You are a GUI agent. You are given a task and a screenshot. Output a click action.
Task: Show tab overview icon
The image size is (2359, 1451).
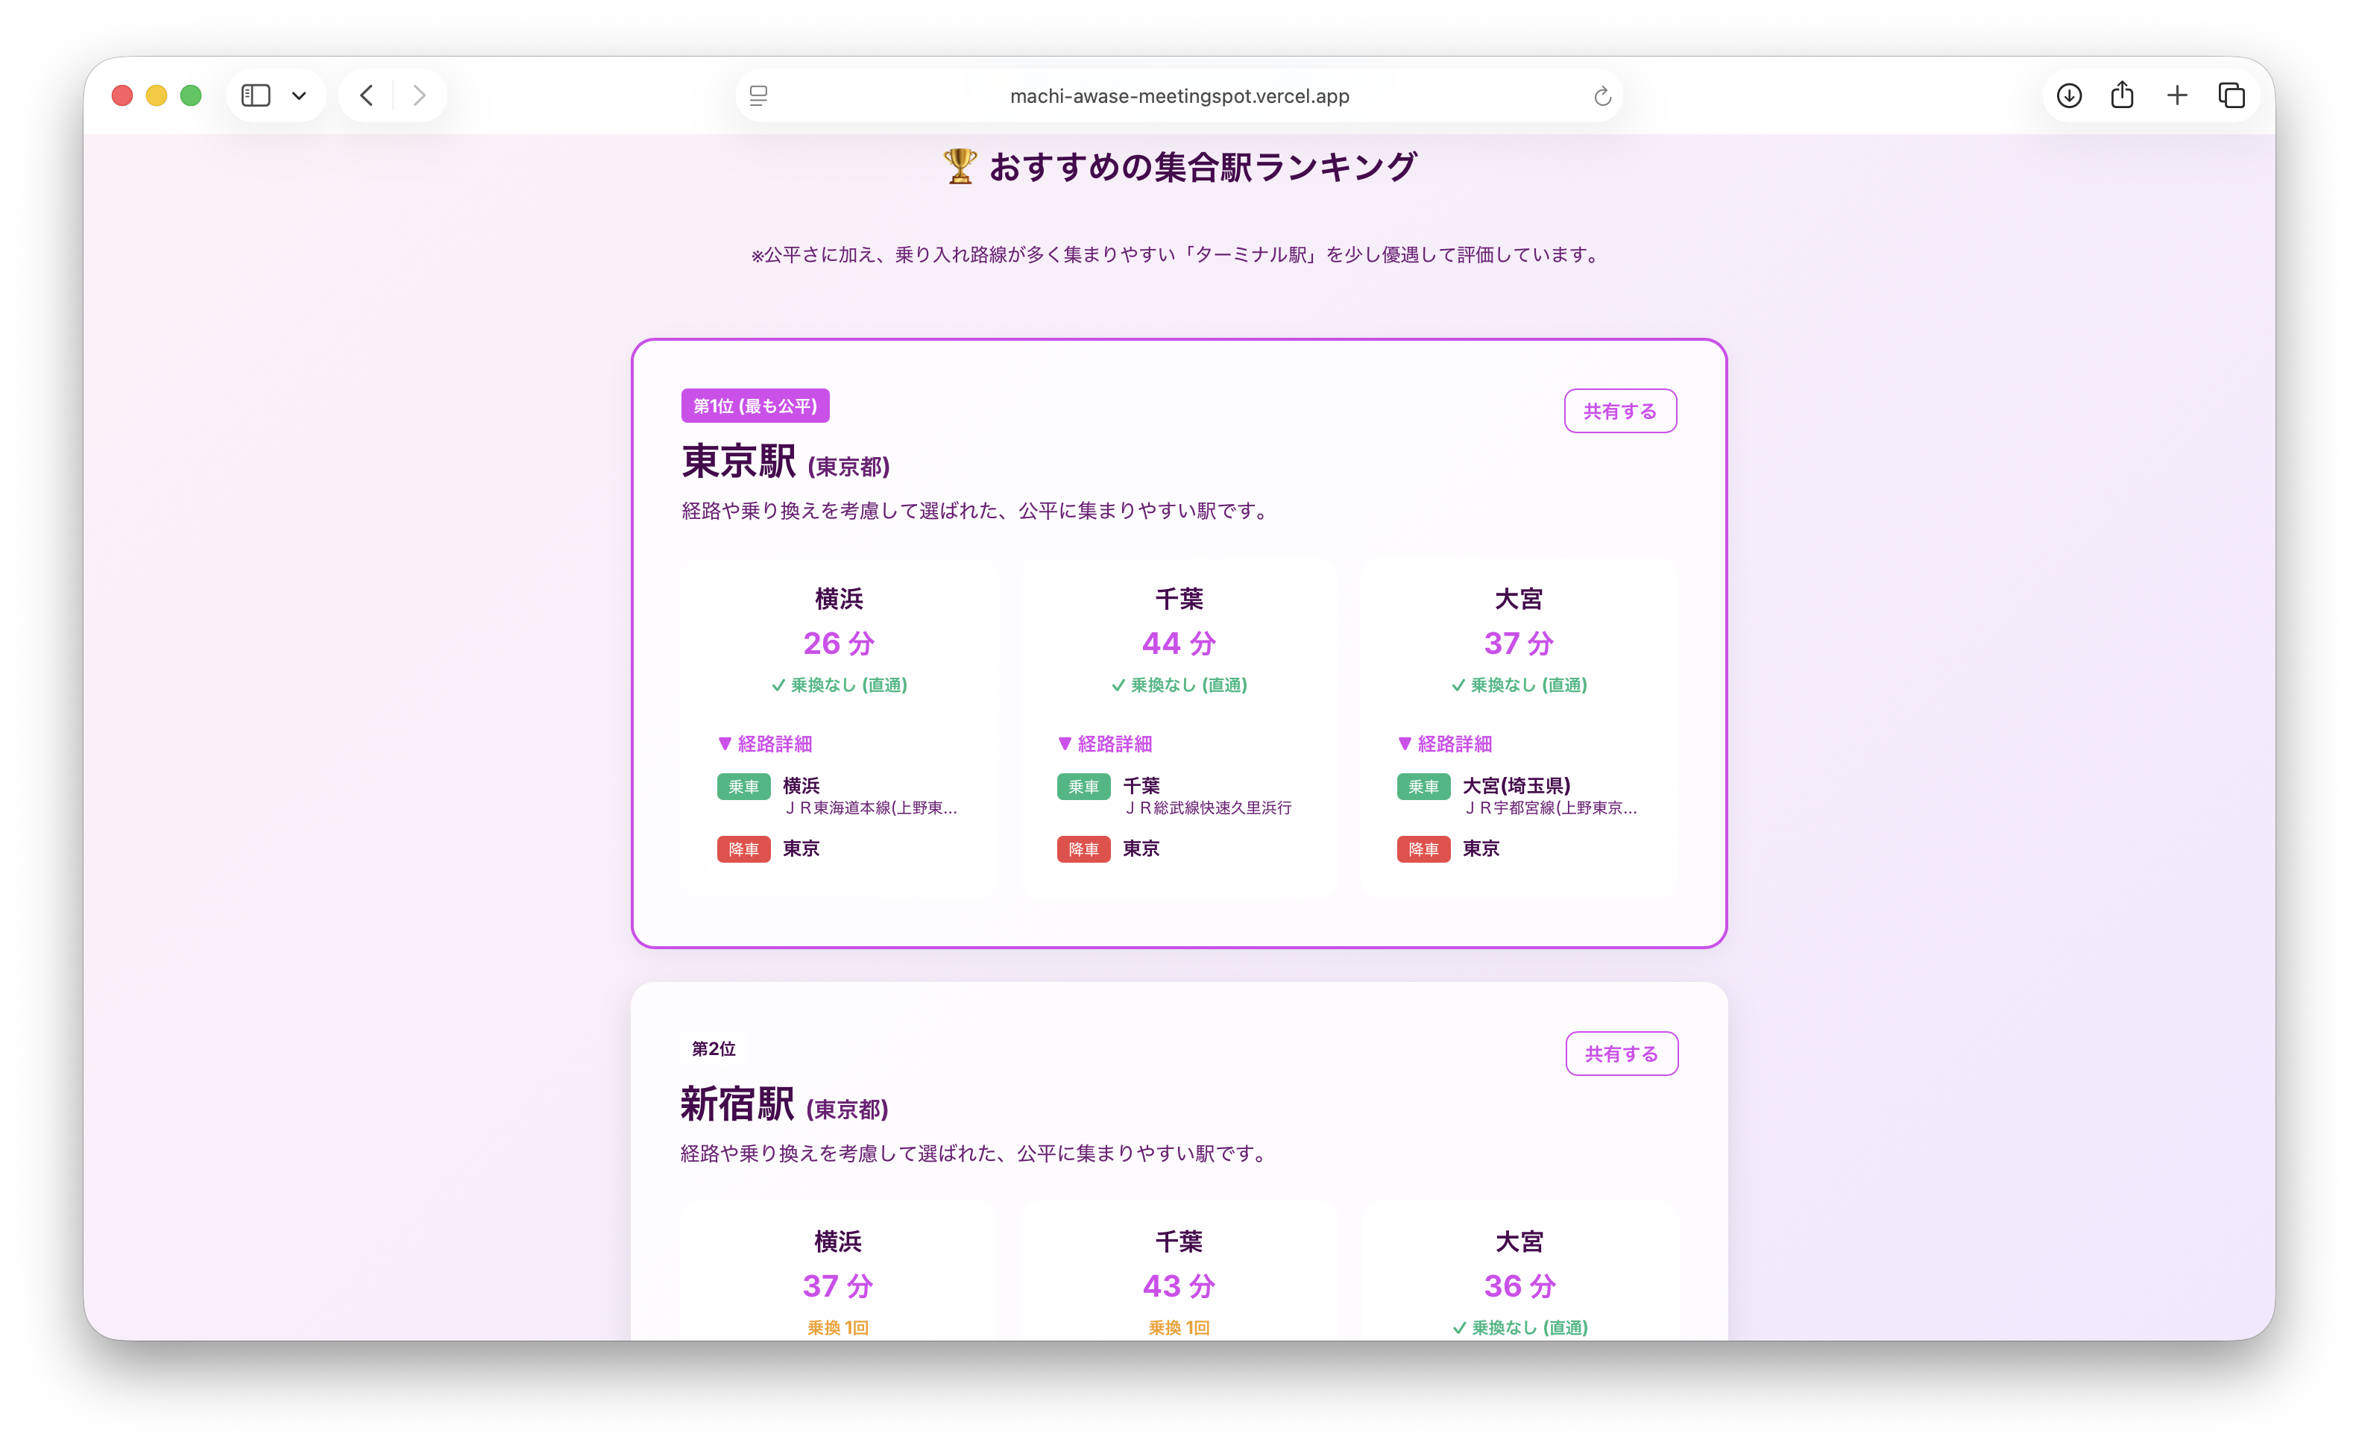pos(2232,95)
